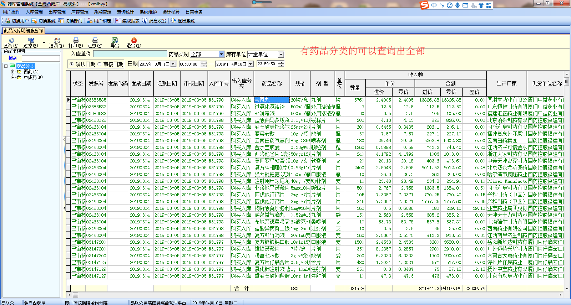Open the 药品类别 dropdown
The image size is (571, 305).
coord(221,54)
